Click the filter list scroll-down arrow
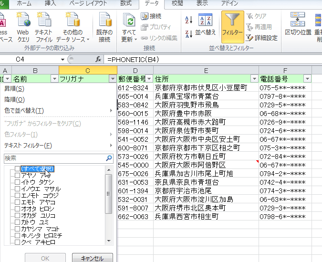The height and width of the screenshot is (262, 322). 109,241
